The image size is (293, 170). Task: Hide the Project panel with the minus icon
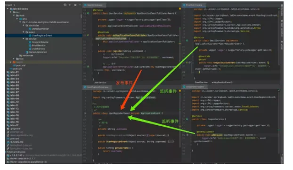click(80, 5)
